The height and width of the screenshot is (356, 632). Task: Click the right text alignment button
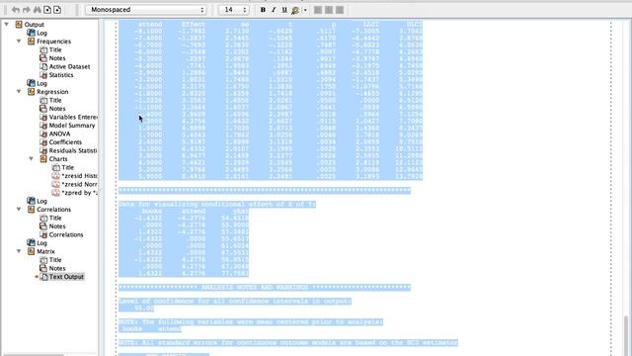point(340,10)
